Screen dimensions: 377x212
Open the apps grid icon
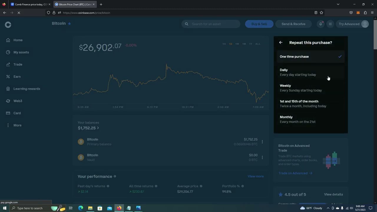pyautogui.click(x=330, y=24)
